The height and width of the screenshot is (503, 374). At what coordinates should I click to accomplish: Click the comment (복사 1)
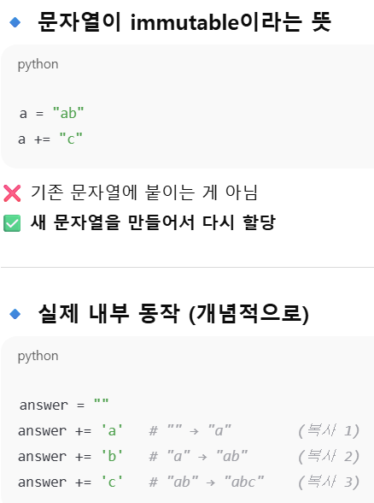329,430
